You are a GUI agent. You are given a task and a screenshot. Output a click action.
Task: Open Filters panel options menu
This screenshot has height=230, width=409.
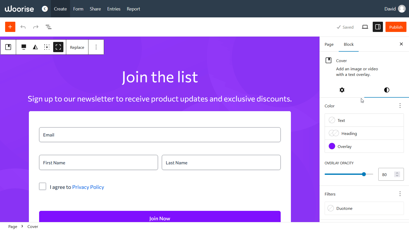pyautogui.click(x=400, y=194)
